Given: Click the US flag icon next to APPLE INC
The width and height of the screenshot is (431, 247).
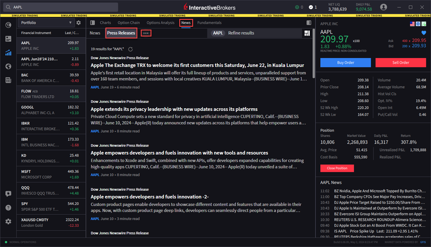Looking at the screenshot, I should (x=412, y=24).
